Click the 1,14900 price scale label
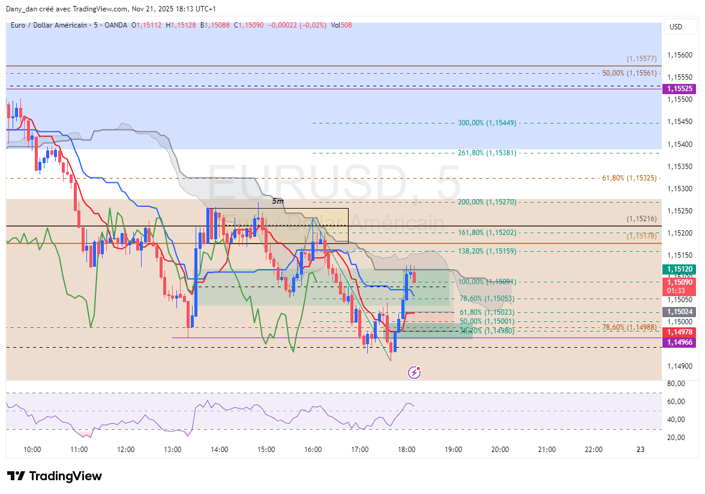This screenshot has height=494, width=705. (x=680, y=366)
